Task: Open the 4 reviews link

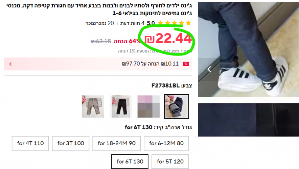Action: [x=132, y=23]
